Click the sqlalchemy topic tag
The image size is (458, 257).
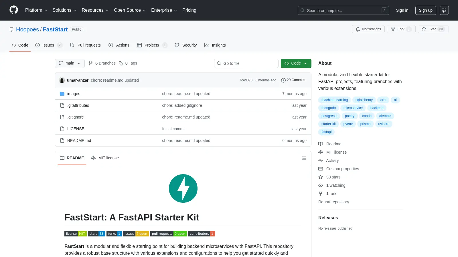[364, 100]
